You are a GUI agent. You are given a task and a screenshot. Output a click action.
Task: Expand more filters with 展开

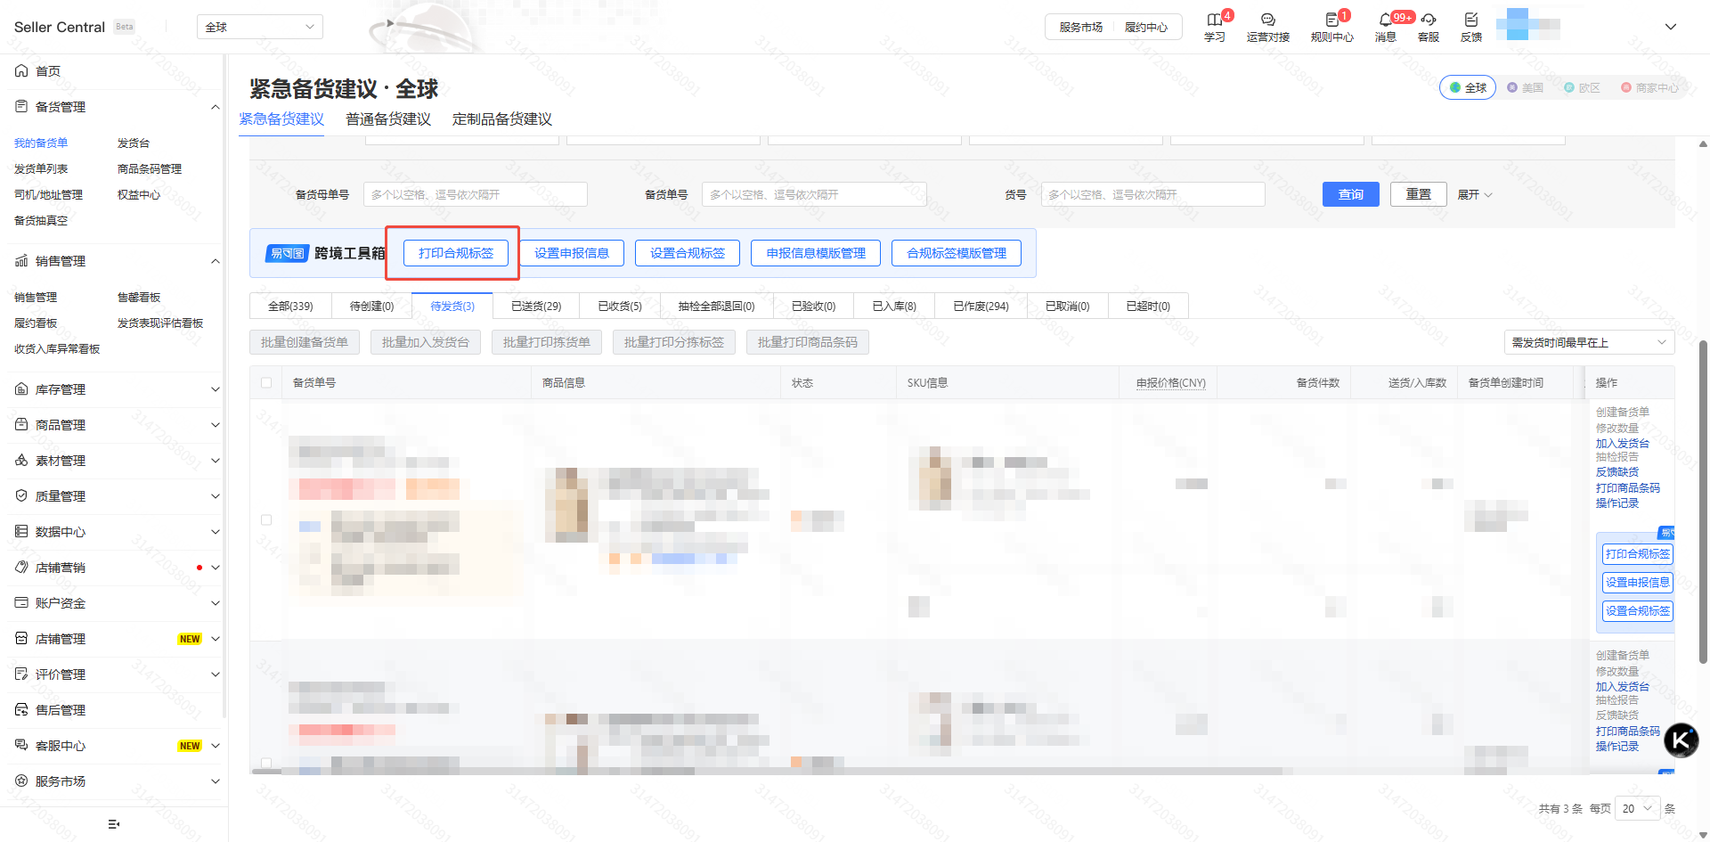pos(1475,194)
